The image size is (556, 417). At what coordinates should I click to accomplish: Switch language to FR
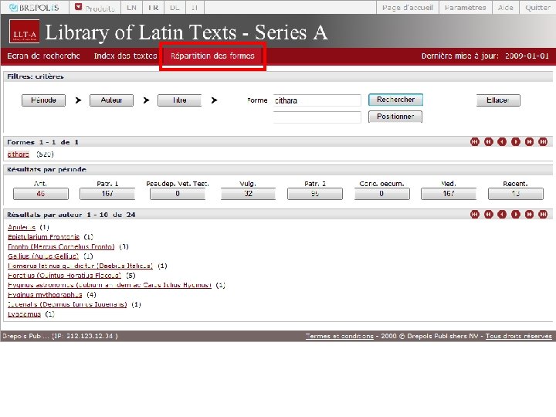pos(153,8)
